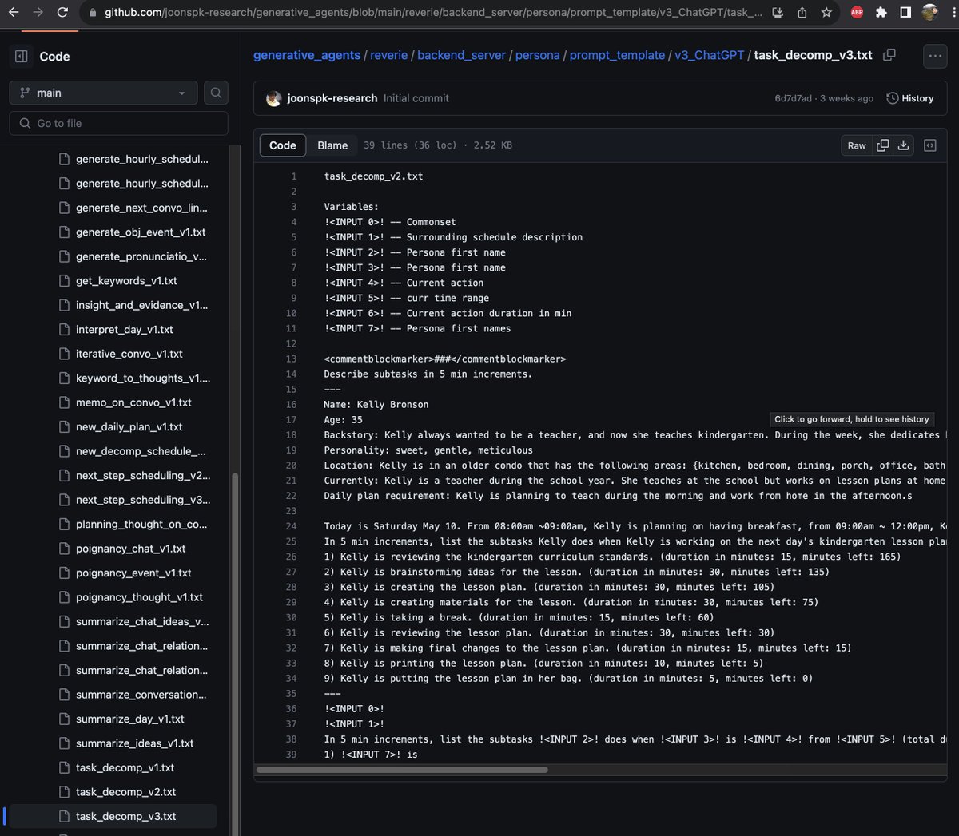Open summarize_conversation file in tree
The height and width of the screenshot is (836, 959).
click(x=141, y=695)
